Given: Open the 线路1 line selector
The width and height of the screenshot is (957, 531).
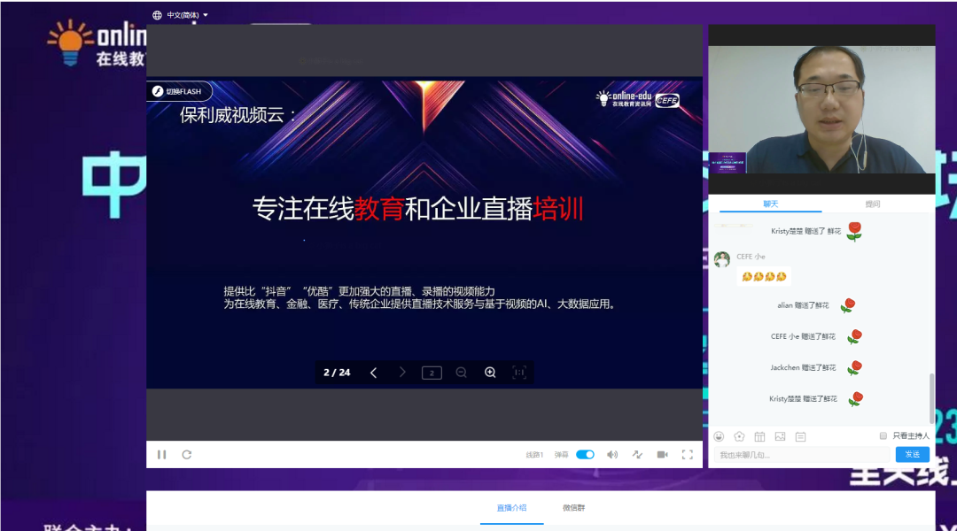Looking at the screenshot, I should coord(534,455).
